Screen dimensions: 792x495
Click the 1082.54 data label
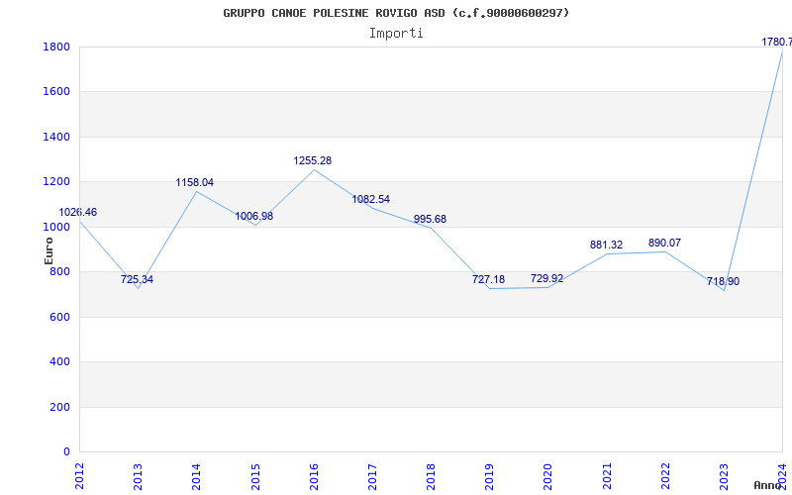click(370, 200)
